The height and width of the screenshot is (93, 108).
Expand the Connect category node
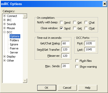4,16
